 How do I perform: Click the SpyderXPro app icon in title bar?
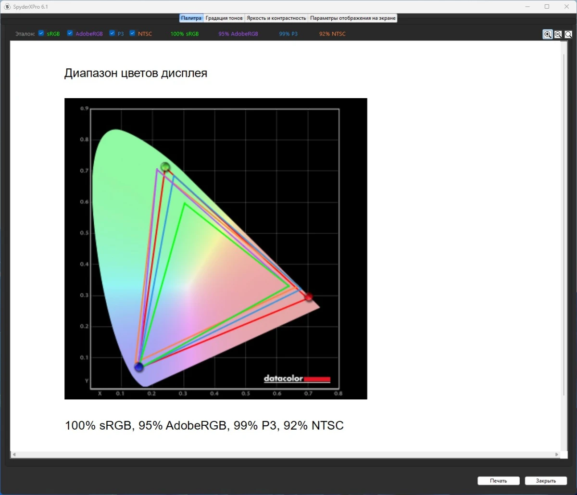pyautogui.click(x=7, y=7)
